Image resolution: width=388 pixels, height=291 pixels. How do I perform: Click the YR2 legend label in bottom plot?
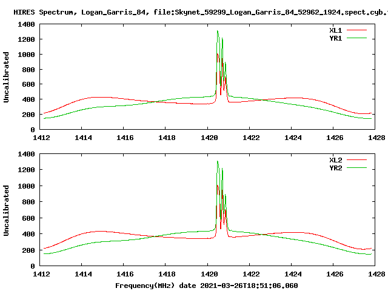pyautogui.click(x=335, y=168)
